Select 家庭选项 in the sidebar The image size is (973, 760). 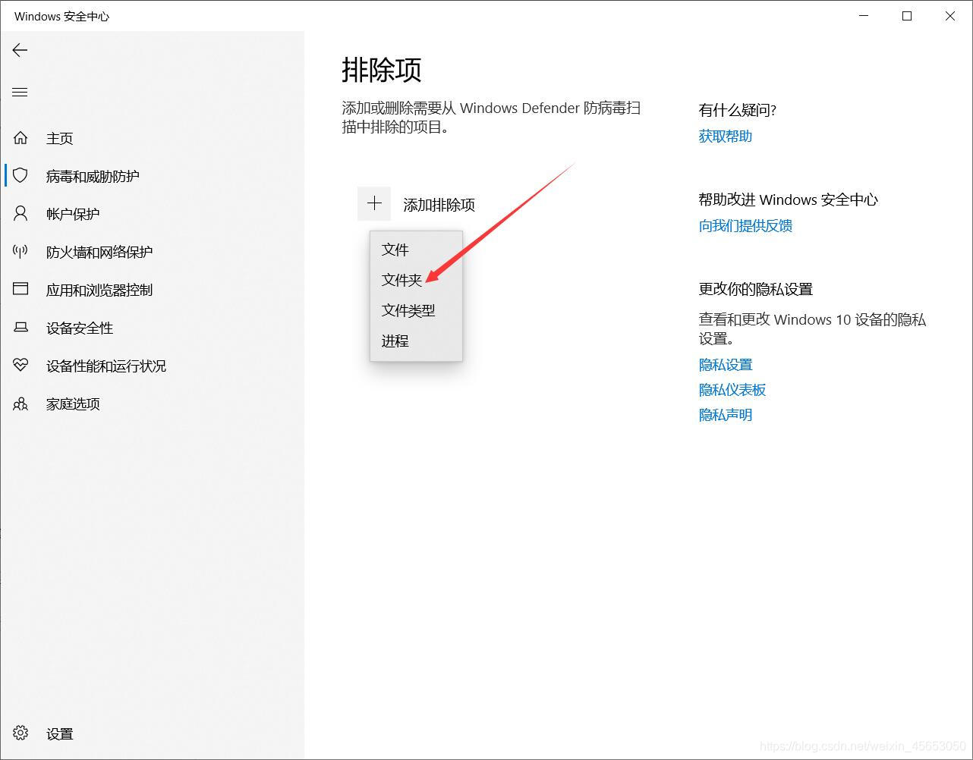click(152, 404)
